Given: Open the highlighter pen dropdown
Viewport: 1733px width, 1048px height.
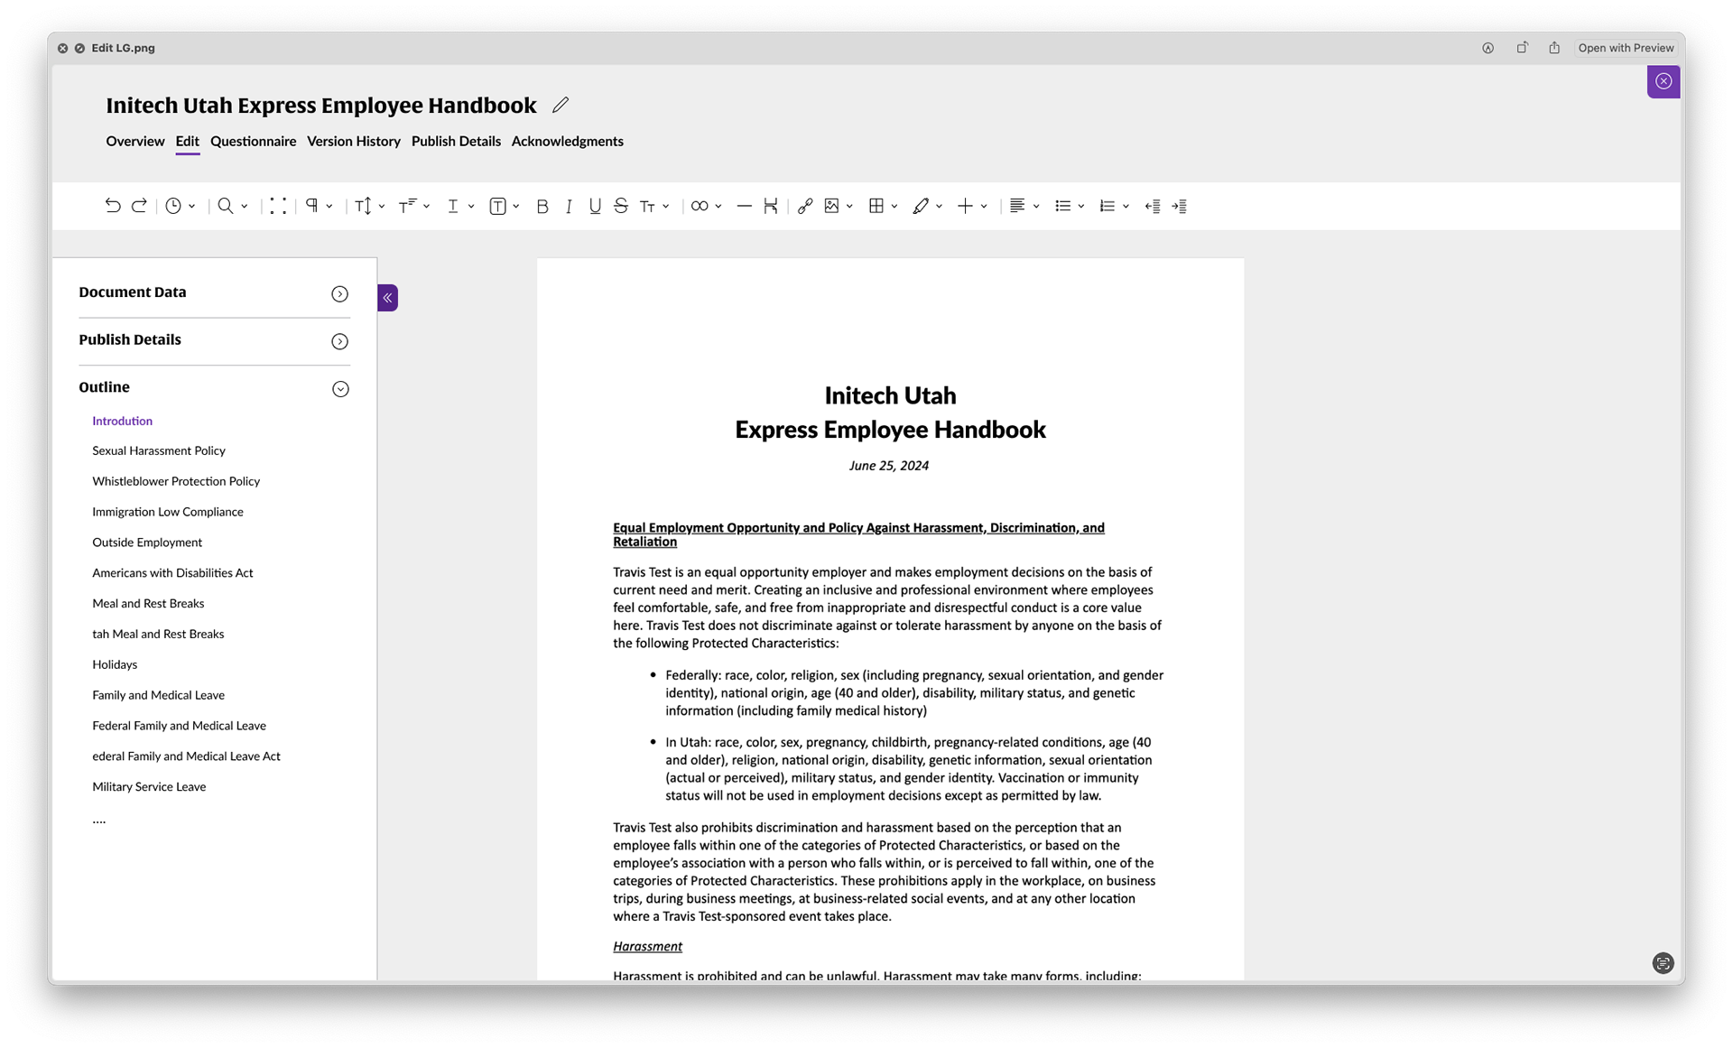Looking at the screenshot, I should [x=940, y=207].
